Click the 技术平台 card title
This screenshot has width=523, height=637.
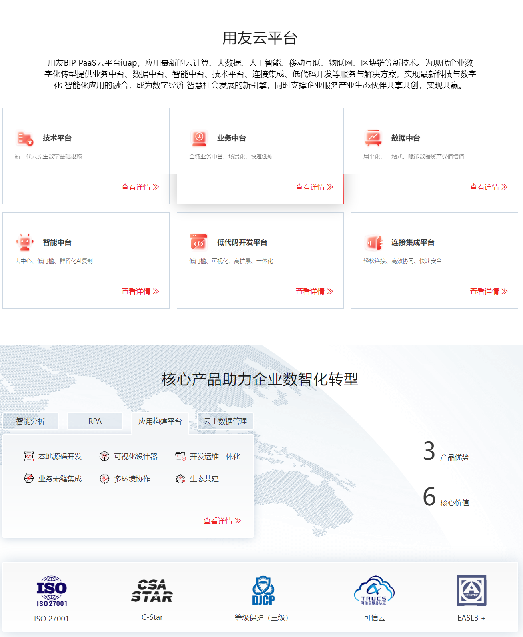click(x=57, y=138)
